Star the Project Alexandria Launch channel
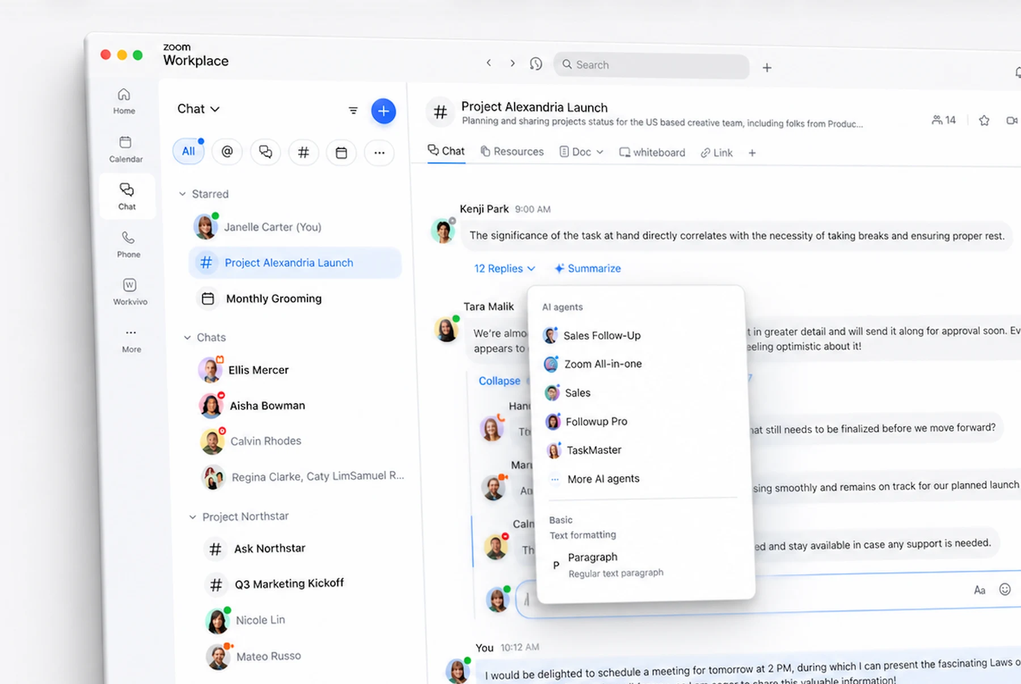Image resolution: width=1021 pixels, height=684 pixels. click(984, 120)
